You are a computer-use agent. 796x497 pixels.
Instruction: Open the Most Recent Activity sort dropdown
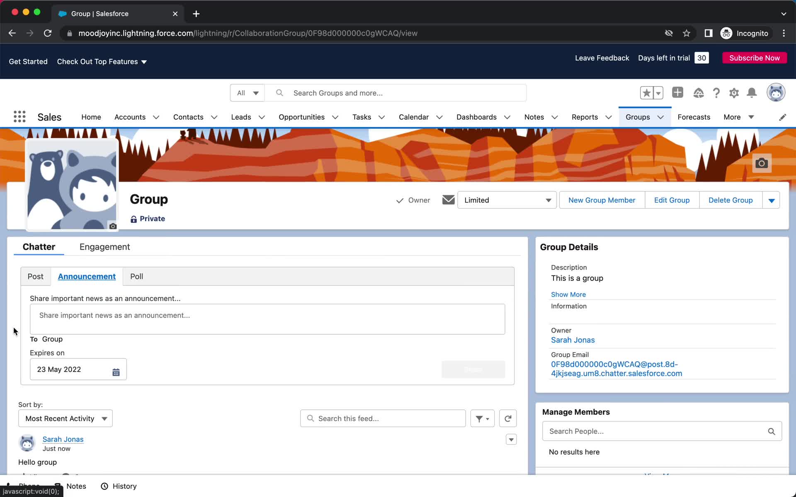click(66, 419)
